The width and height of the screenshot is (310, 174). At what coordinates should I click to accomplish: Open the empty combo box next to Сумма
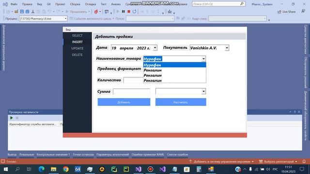[181, 91]
